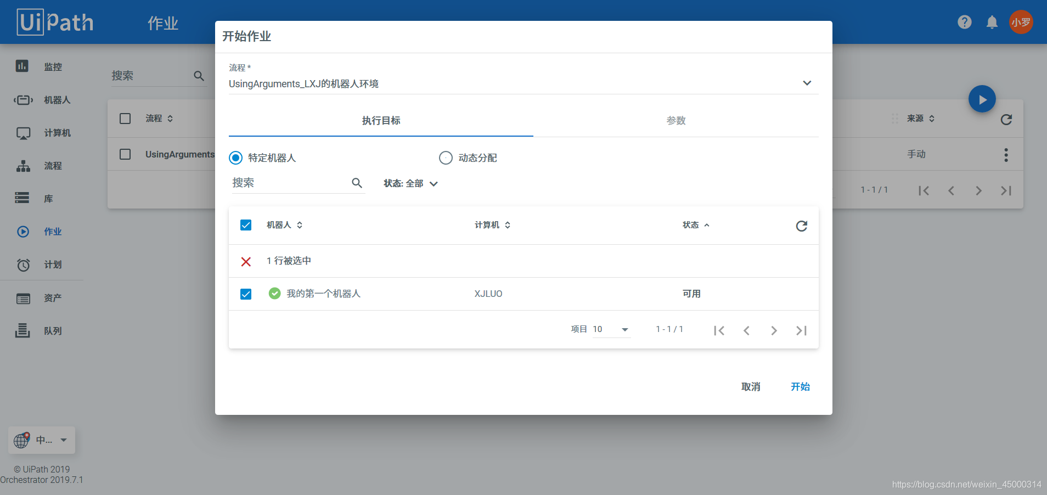Open the 项目 10 page size dropdown
The image size is (1047, 495).
click(611, 329)
